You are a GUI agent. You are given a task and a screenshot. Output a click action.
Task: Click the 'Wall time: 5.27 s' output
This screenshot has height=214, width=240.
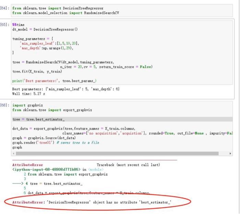28,94
